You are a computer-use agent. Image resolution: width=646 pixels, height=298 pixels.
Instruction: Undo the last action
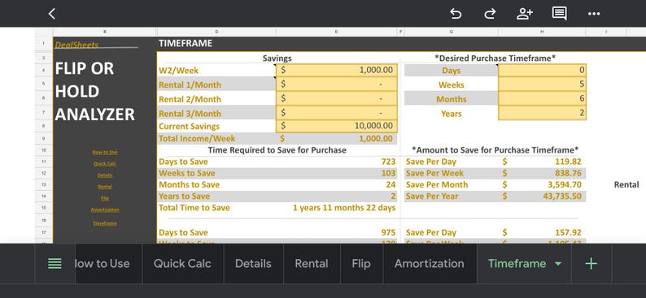[x=456, y=14]
